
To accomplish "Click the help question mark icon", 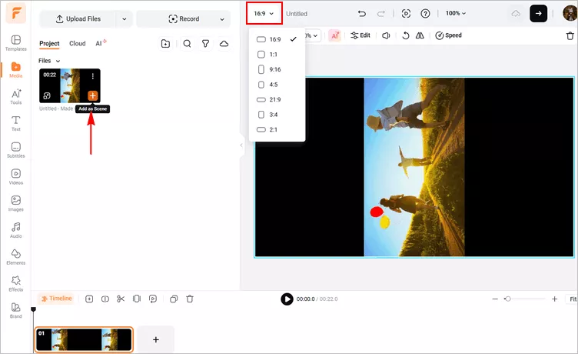I will [x=425, y=14].
